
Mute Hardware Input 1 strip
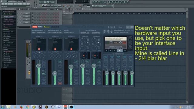pos(44,84)
